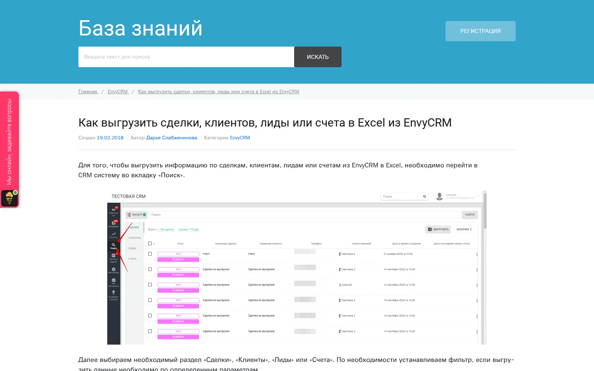Switch to the 'Лиды' tab in CRM screenshot
The image size is (594, 371).
132,249
